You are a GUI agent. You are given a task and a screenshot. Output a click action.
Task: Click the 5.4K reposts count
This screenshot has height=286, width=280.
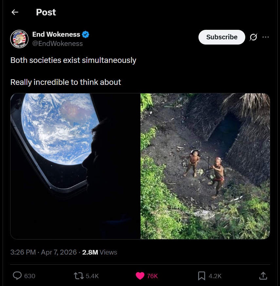click(x=92, y=276)
